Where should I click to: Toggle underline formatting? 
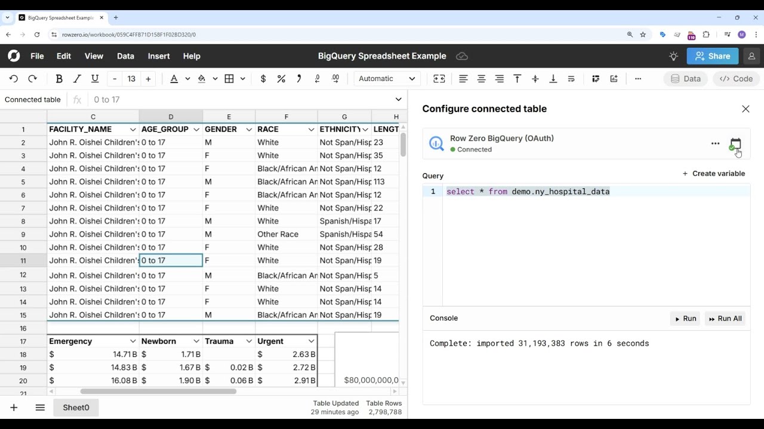pos(95,79)
